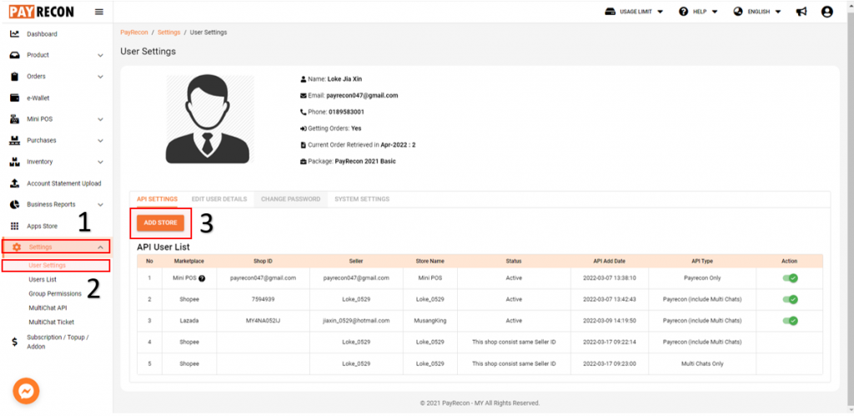Click the Subscription dollar icon
The height and width of the screenshot is (416, 854).
click(15, 342)
